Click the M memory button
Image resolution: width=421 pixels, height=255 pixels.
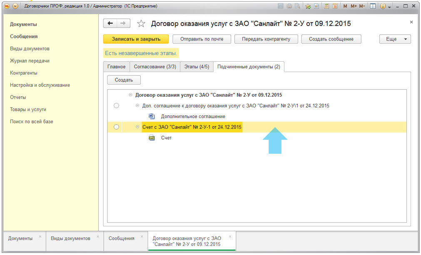coord(345,6)
